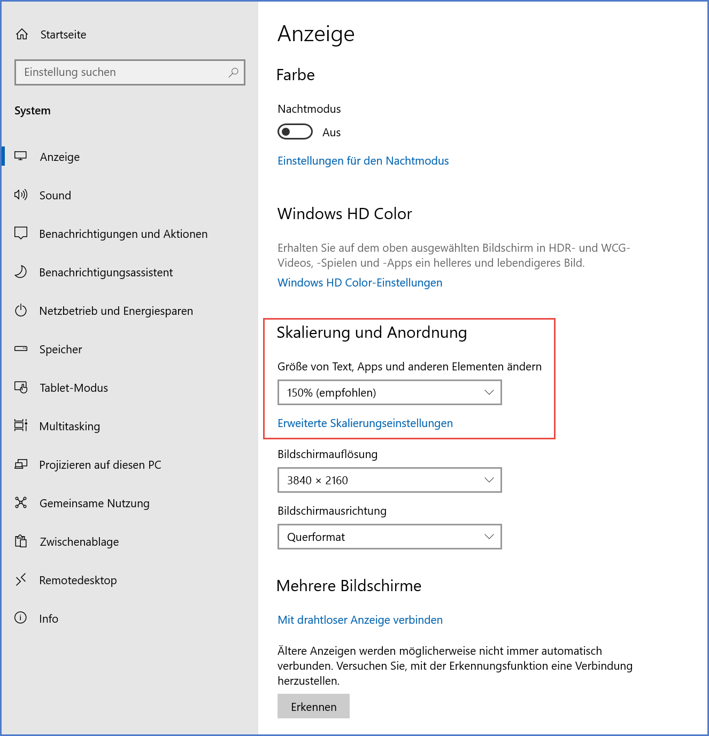Click the Projizieren auf diesen PC icon

tap(21, 464)
